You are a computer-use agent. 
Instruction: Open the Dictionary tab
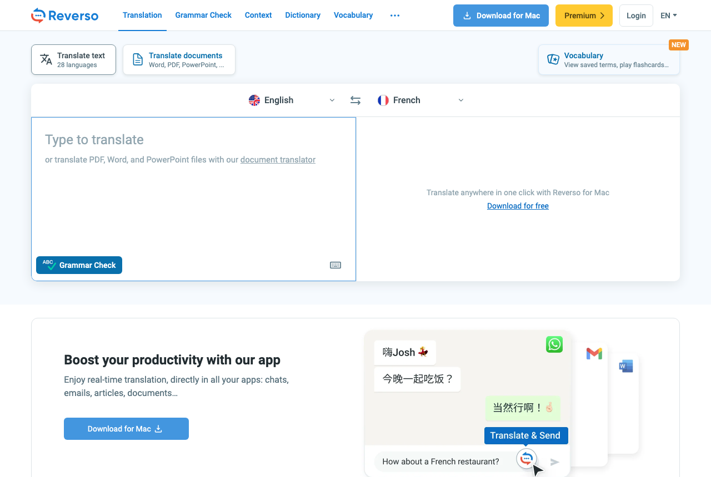[303, 15]
